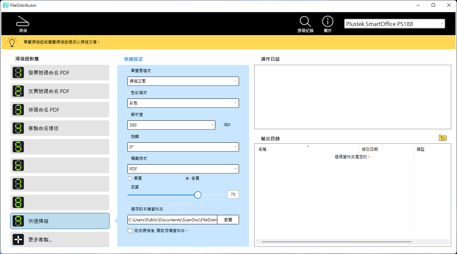The image size is (457, 254).
Task: Click digit 9 icon beside 快速掃描
Action: [x=18, y=221]
